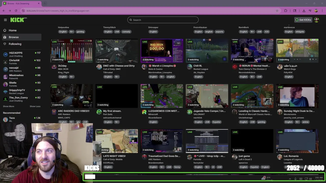Open HQZAOFPS channel in sidebar

pos(22,54)
